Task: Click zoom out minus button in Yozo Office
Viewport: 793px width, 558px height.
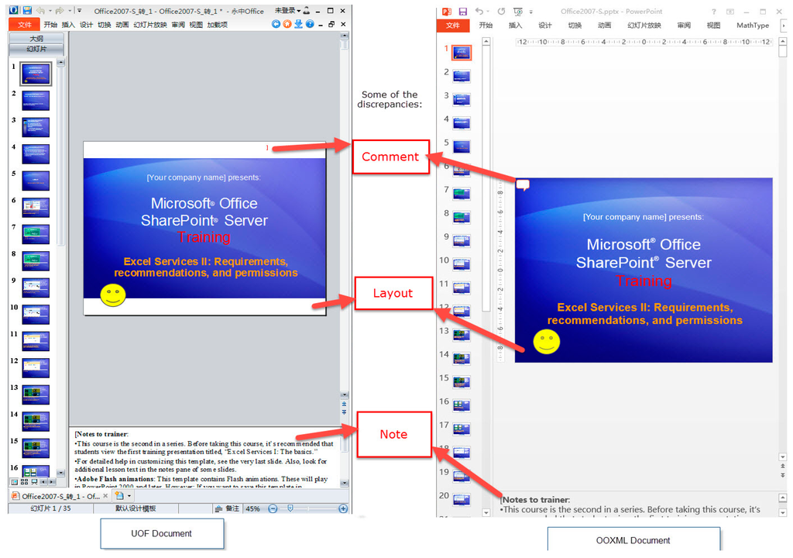Action: (273, 508)
